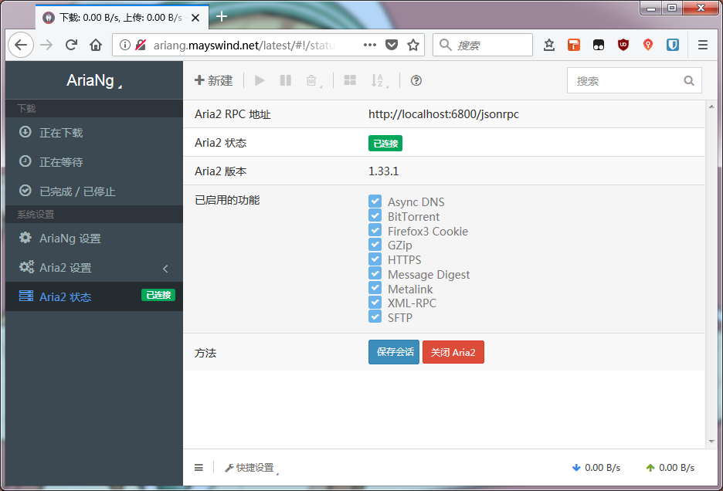Image resolution: width=723 pixels, height=491 pixels.
Task: Open the uBlock Origin shield icon
Action: pos(623,45)
